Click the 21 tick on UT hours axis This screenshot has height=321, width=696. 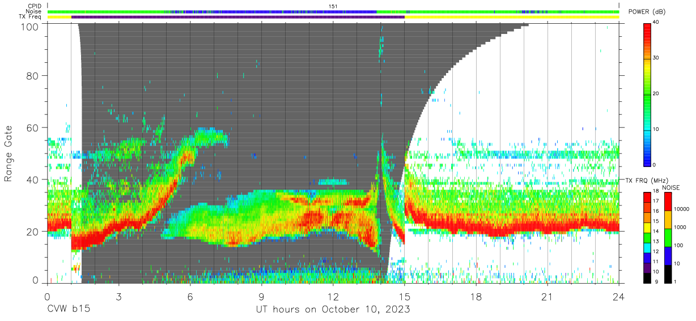pyautogui.click(x=548, y=297)
